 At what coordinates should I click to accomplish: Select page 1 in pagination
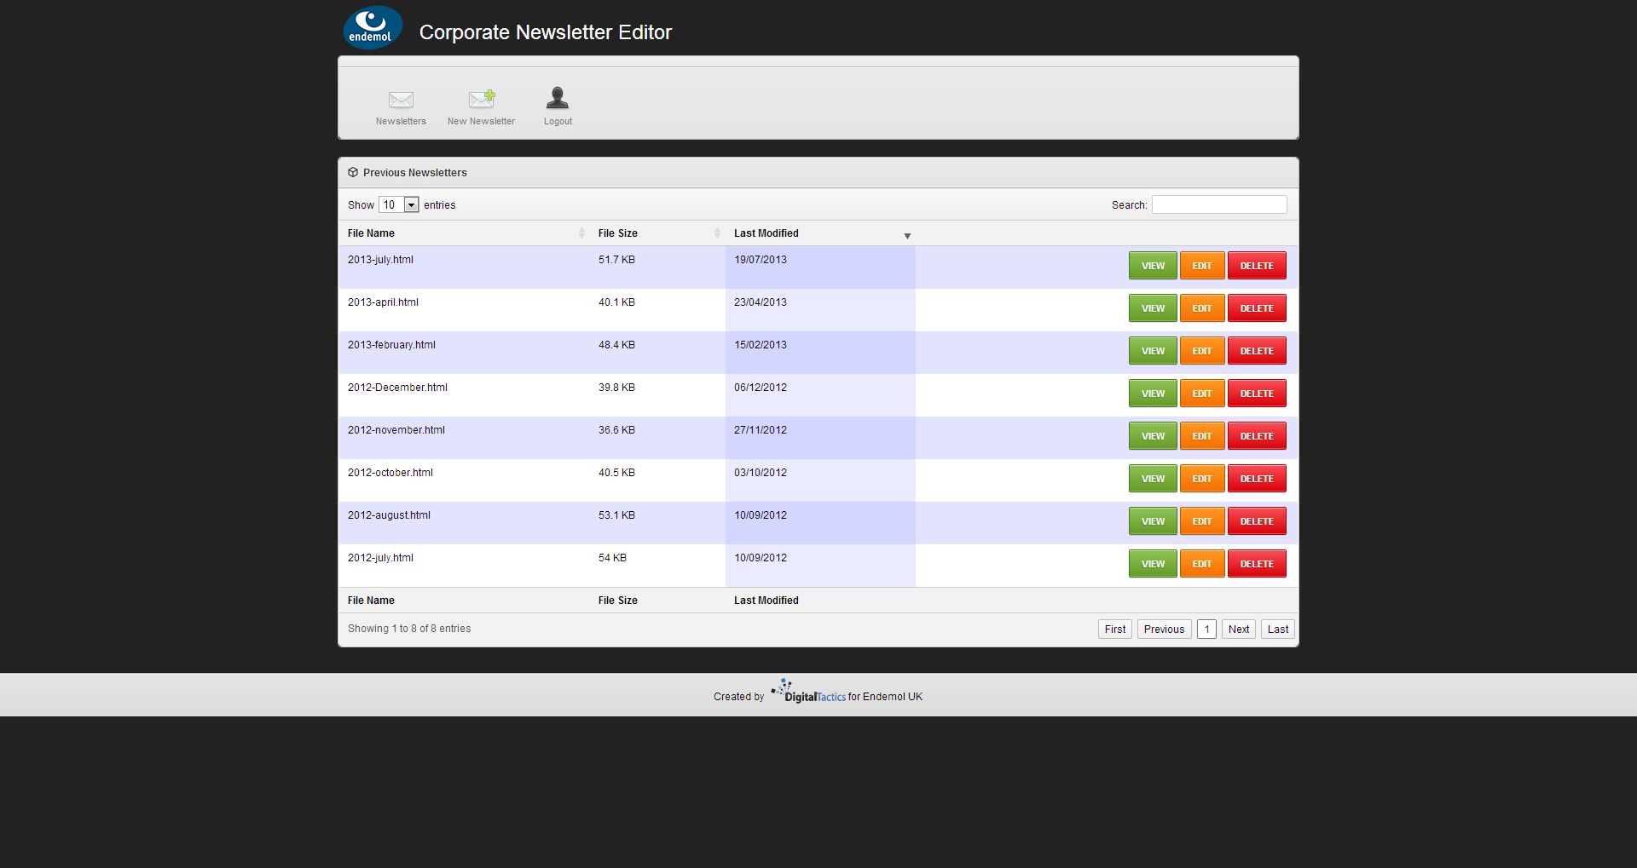(1206, 629)
